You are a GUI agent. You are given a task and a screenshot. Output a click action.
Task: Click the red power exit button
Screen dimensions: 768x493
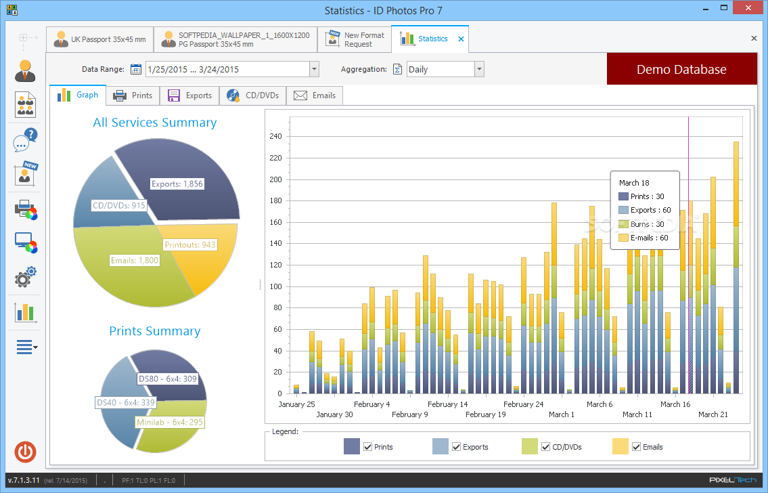point(25,452)
